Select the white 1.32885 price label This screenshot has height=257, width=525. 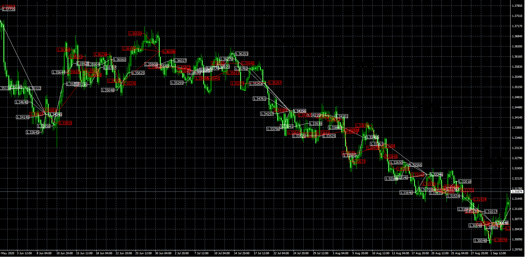350,155
